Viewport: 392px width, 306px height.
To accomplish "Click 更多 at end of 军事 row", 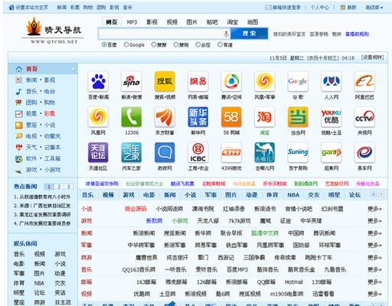I will click(x=374, y=246).
